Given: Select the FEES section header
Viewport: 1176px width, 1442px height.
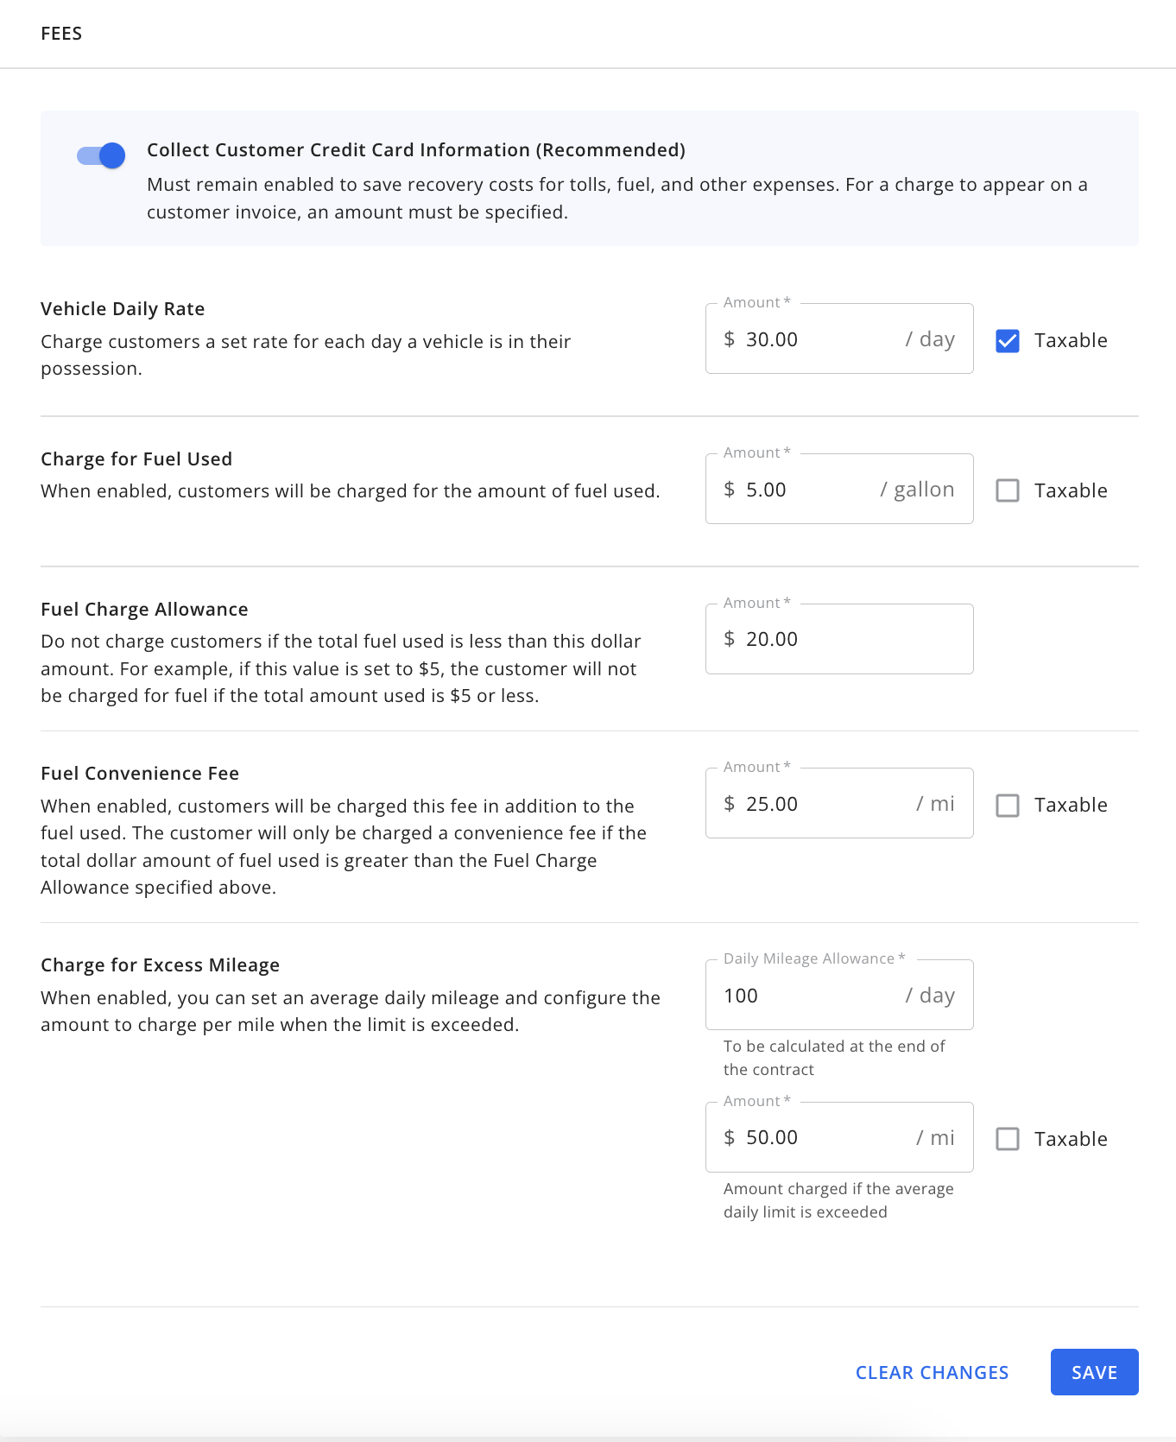Looking at the screenshot, I should (x=61, y=34).
